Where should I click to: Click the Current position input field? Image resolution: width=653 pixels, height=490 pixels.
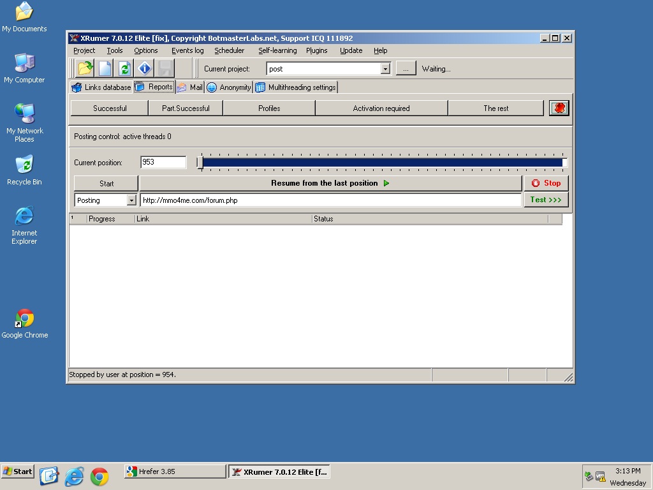click(163, 163)
